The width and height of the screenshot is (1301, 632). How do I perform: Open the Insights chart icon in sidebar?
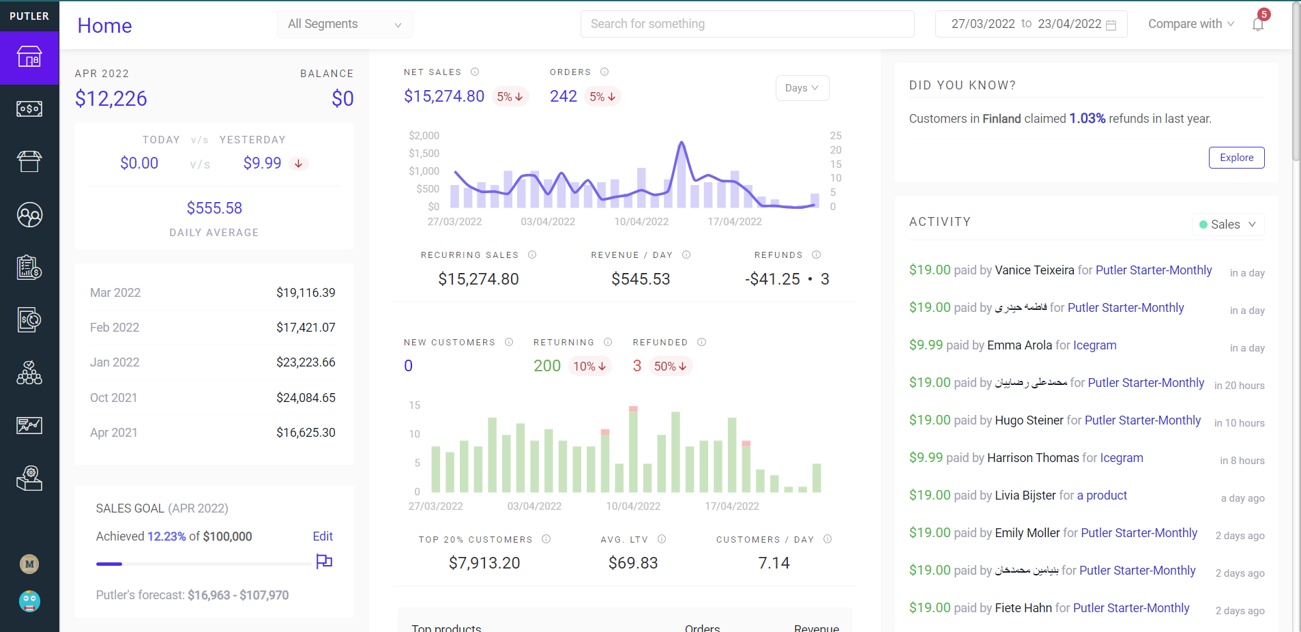(x=29, y=425)
